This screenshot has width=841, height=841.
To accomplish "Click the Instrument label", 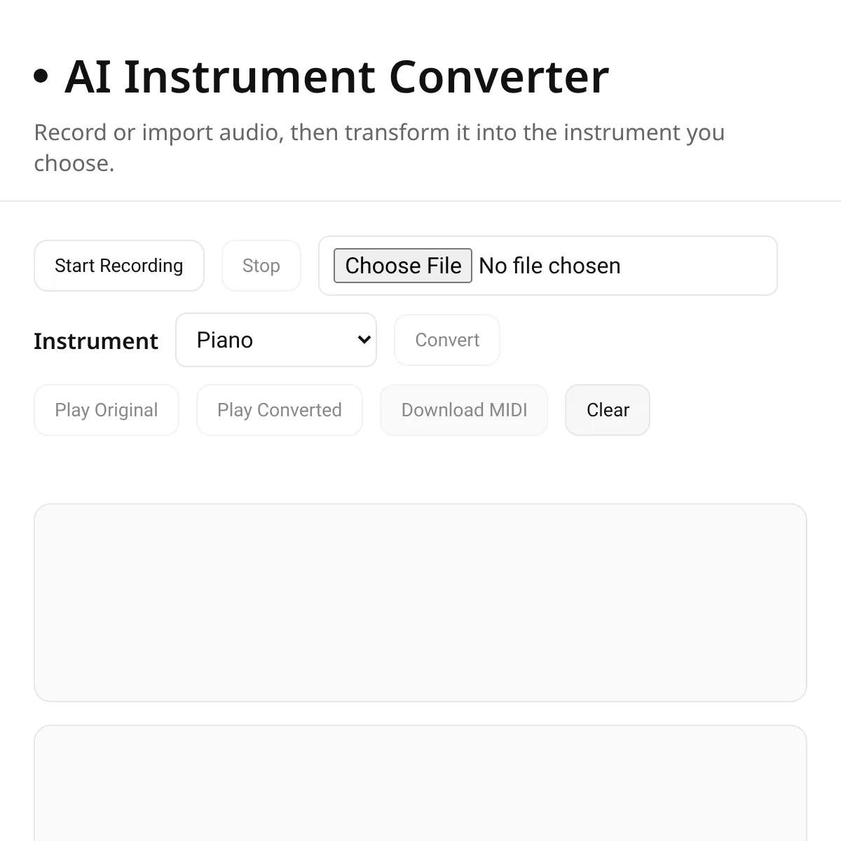I will coord(96,341).
